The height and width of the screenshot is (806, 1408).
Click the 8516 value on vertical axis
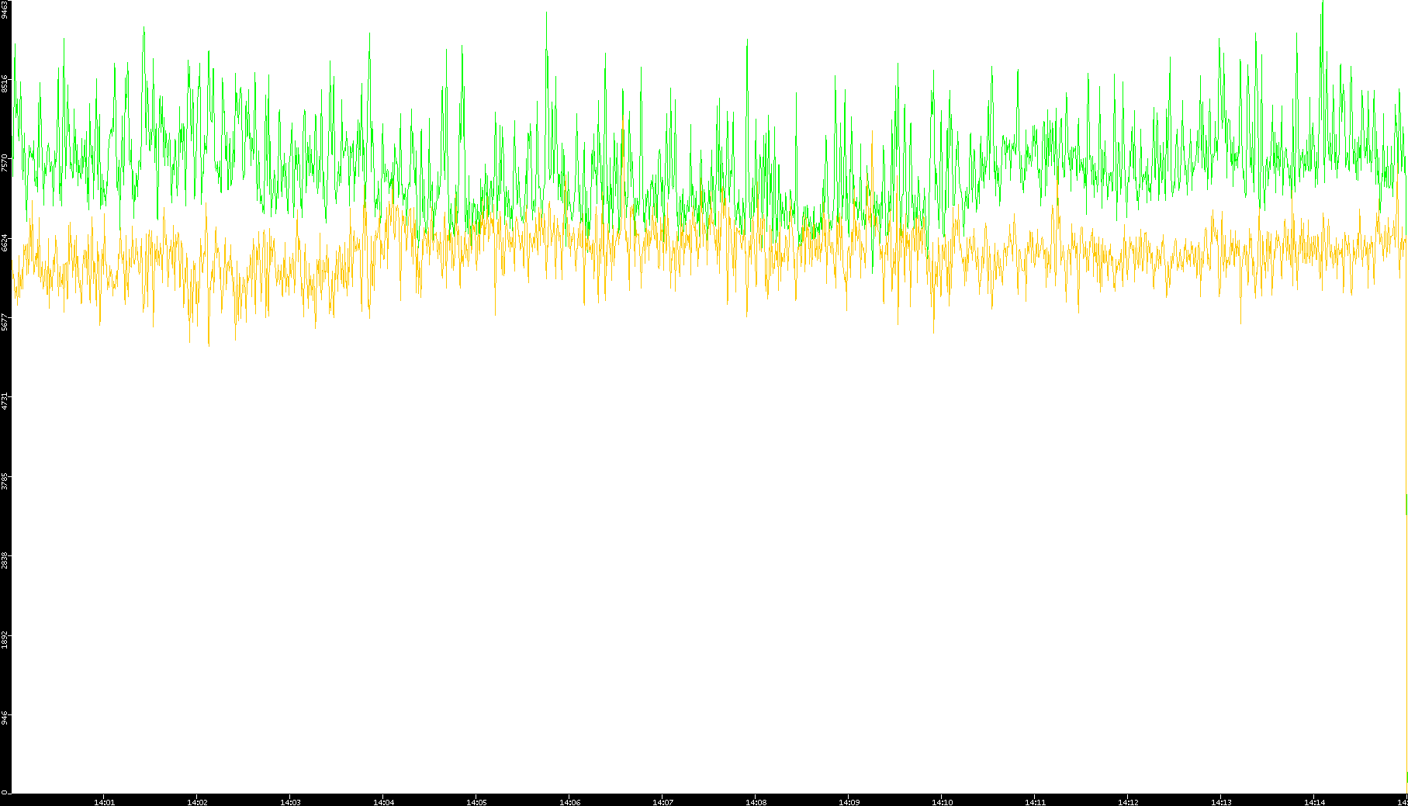click(x=5, y=84)
